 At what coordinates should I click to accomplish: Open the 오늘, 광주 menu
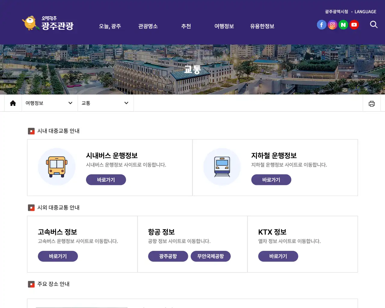coord(110,26)
